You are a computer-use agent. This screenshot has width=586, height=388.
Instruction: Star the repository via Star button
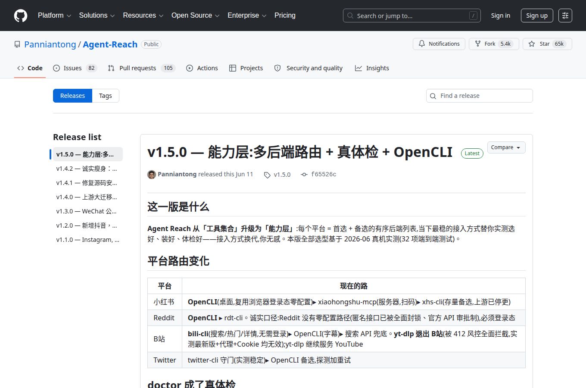(547, 44)
